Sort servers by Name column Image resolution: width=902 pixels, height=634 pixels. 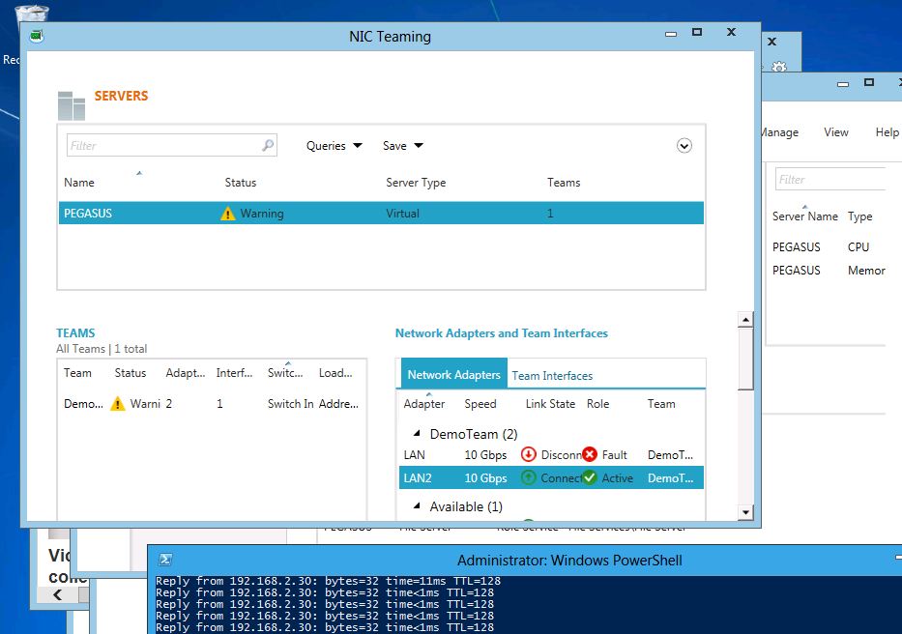(79, 183)
